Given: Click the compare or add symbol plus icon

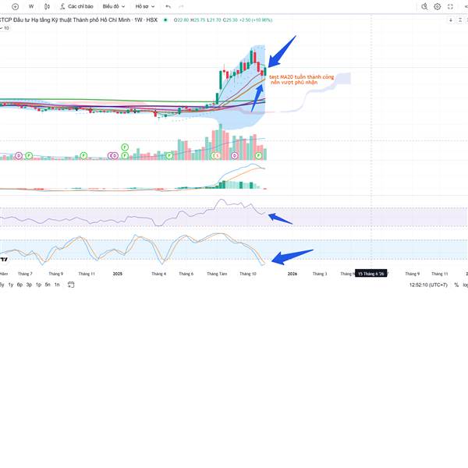Looking at the screenshot, I should coord(15,6).
